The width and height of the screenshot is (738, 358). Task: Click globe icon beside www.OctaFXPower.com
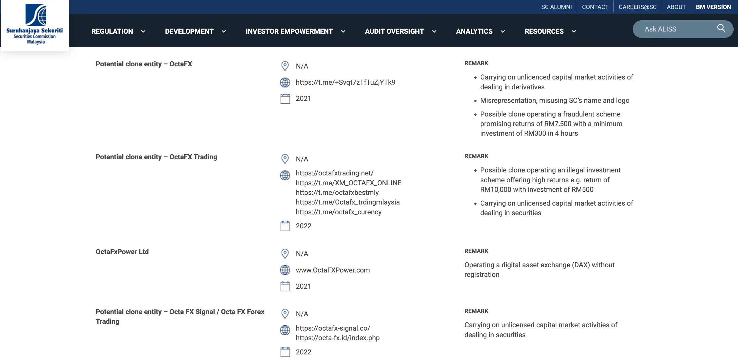point(285,270)
